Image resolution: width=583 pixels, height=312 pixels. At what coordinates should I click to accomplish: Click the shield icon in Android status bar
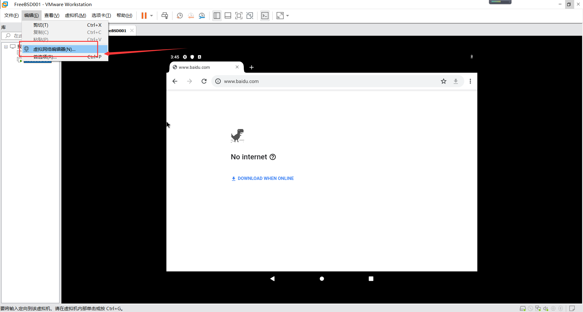(x=192, y=57)
